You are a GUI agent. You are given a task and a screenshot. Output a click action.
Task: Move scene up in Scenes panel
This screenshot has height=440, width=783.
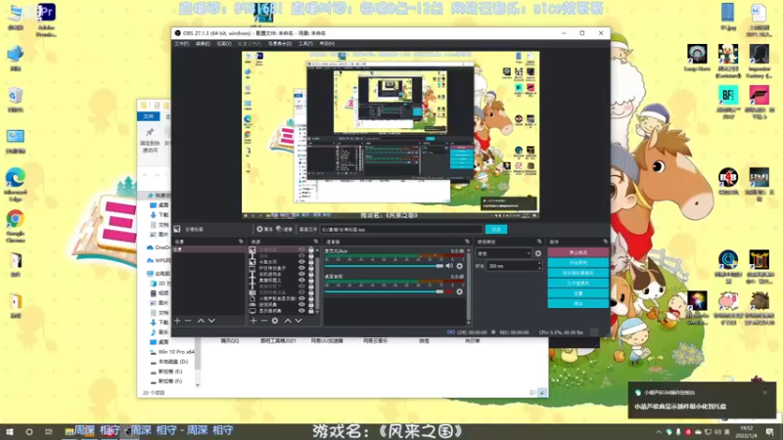tap(201, 321)
